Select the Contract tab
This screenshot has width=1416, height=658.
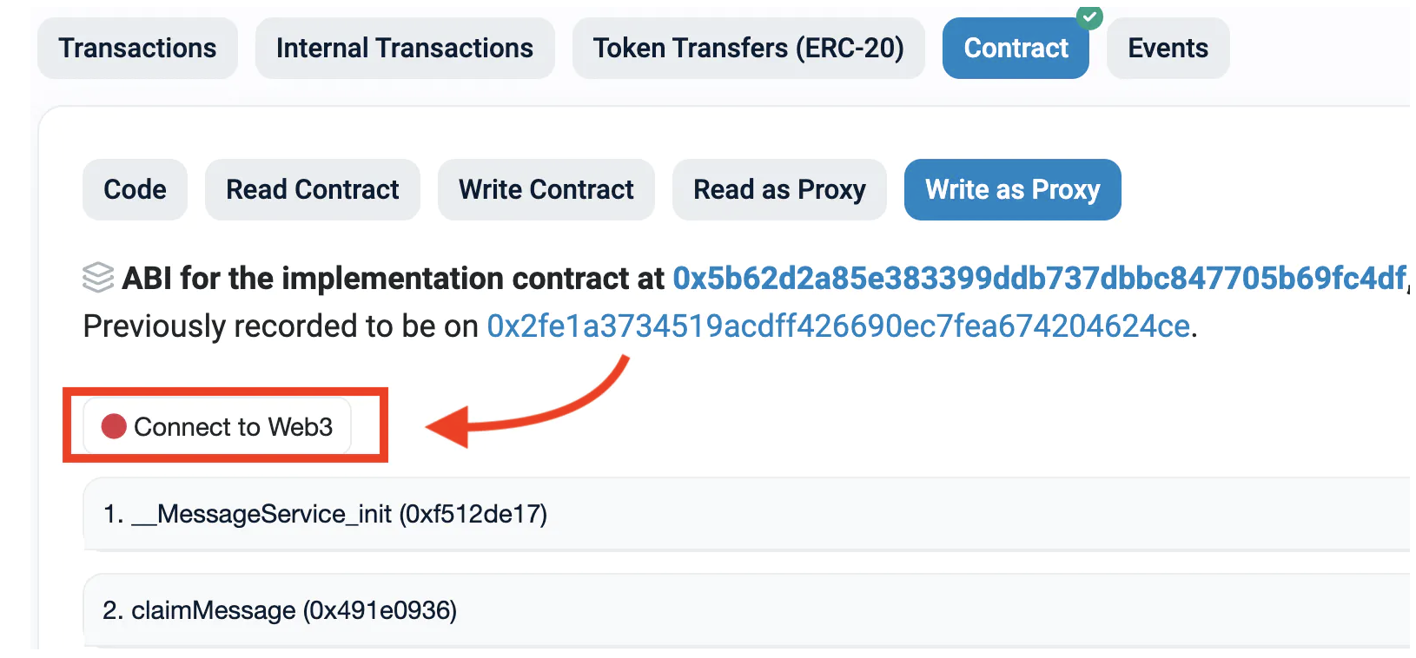[x=1015, y=49]
